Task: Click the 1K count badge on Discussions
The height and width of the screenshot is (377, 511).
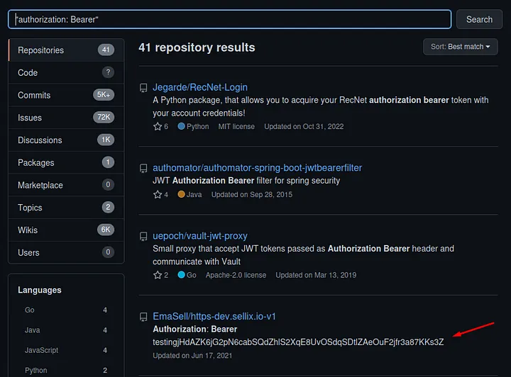Action: coord(106,140)
